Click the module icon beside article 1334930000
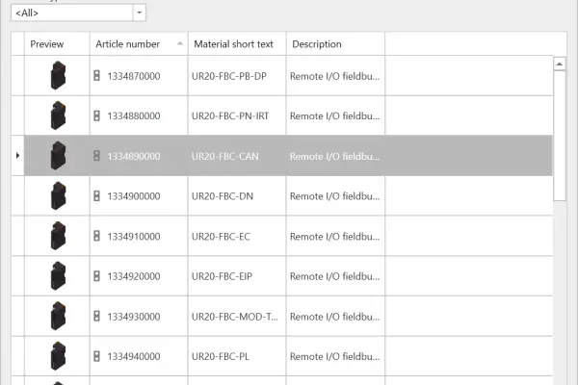Viewport: 578px width, 385px height. [96, 317]
